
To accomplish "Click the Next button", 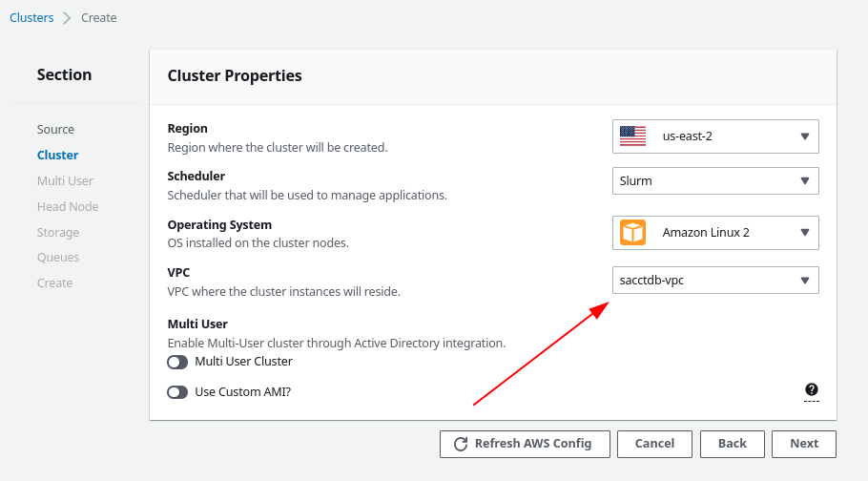I will [x=804, y=444].
